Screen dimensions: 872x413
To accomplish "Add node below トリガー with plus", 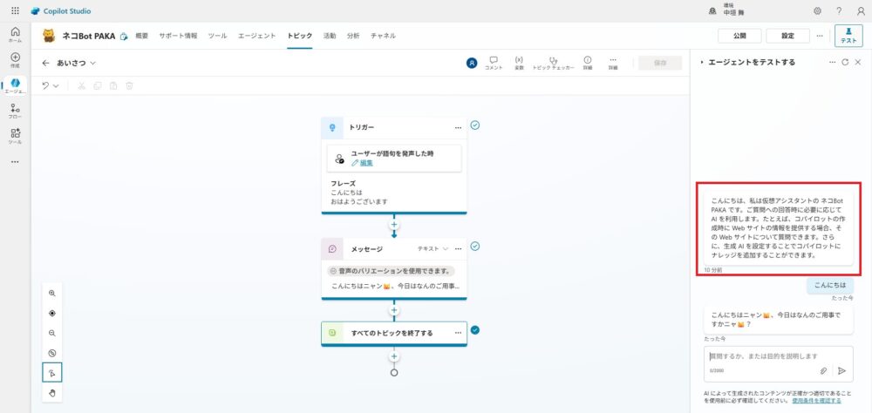I will pyautogui.click(x=394, y=225).
